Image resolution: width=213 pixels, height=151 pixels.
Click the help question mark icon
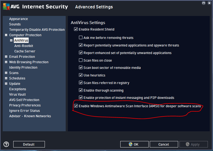(x=6, y=144)
